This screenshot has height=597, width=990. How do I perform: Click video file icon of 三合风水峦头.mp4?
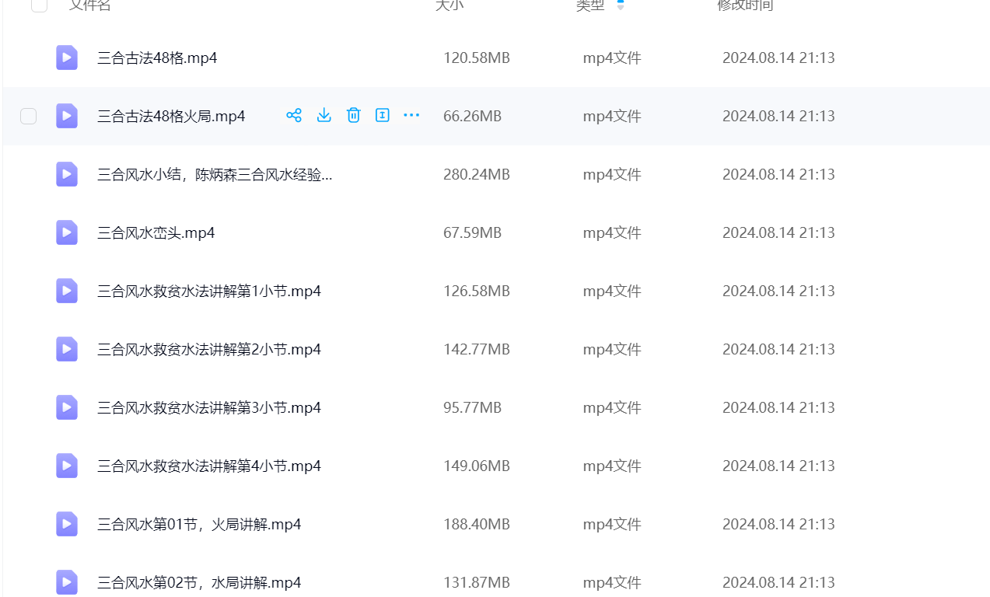[x=67, y=232]
